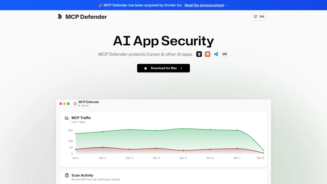Click the Apple logo in download button

click(146, 68)
